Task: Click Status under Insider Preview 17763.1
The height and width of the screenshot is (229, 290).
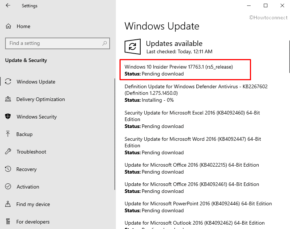Action: (x=154, y=74)
